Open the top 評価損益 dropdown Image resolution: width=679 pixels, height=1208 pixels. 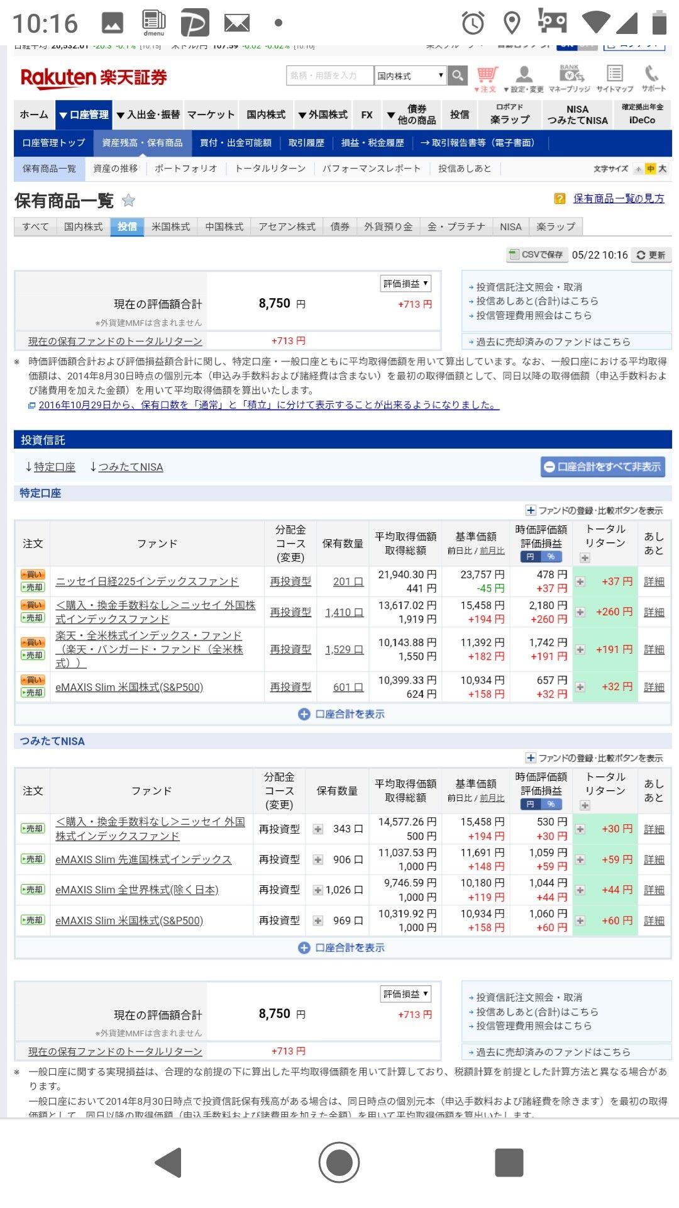tap(406, 284)
